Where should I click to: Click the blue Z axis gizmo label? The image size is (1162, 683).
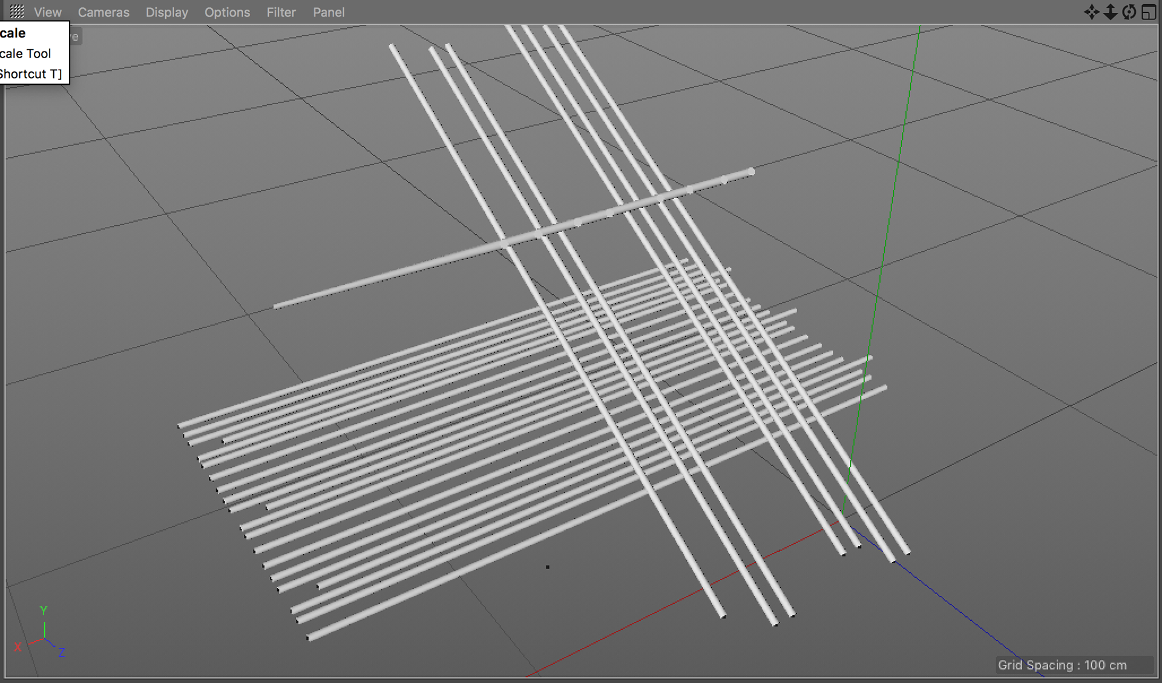pyautogui.click(x=62, y=652)
